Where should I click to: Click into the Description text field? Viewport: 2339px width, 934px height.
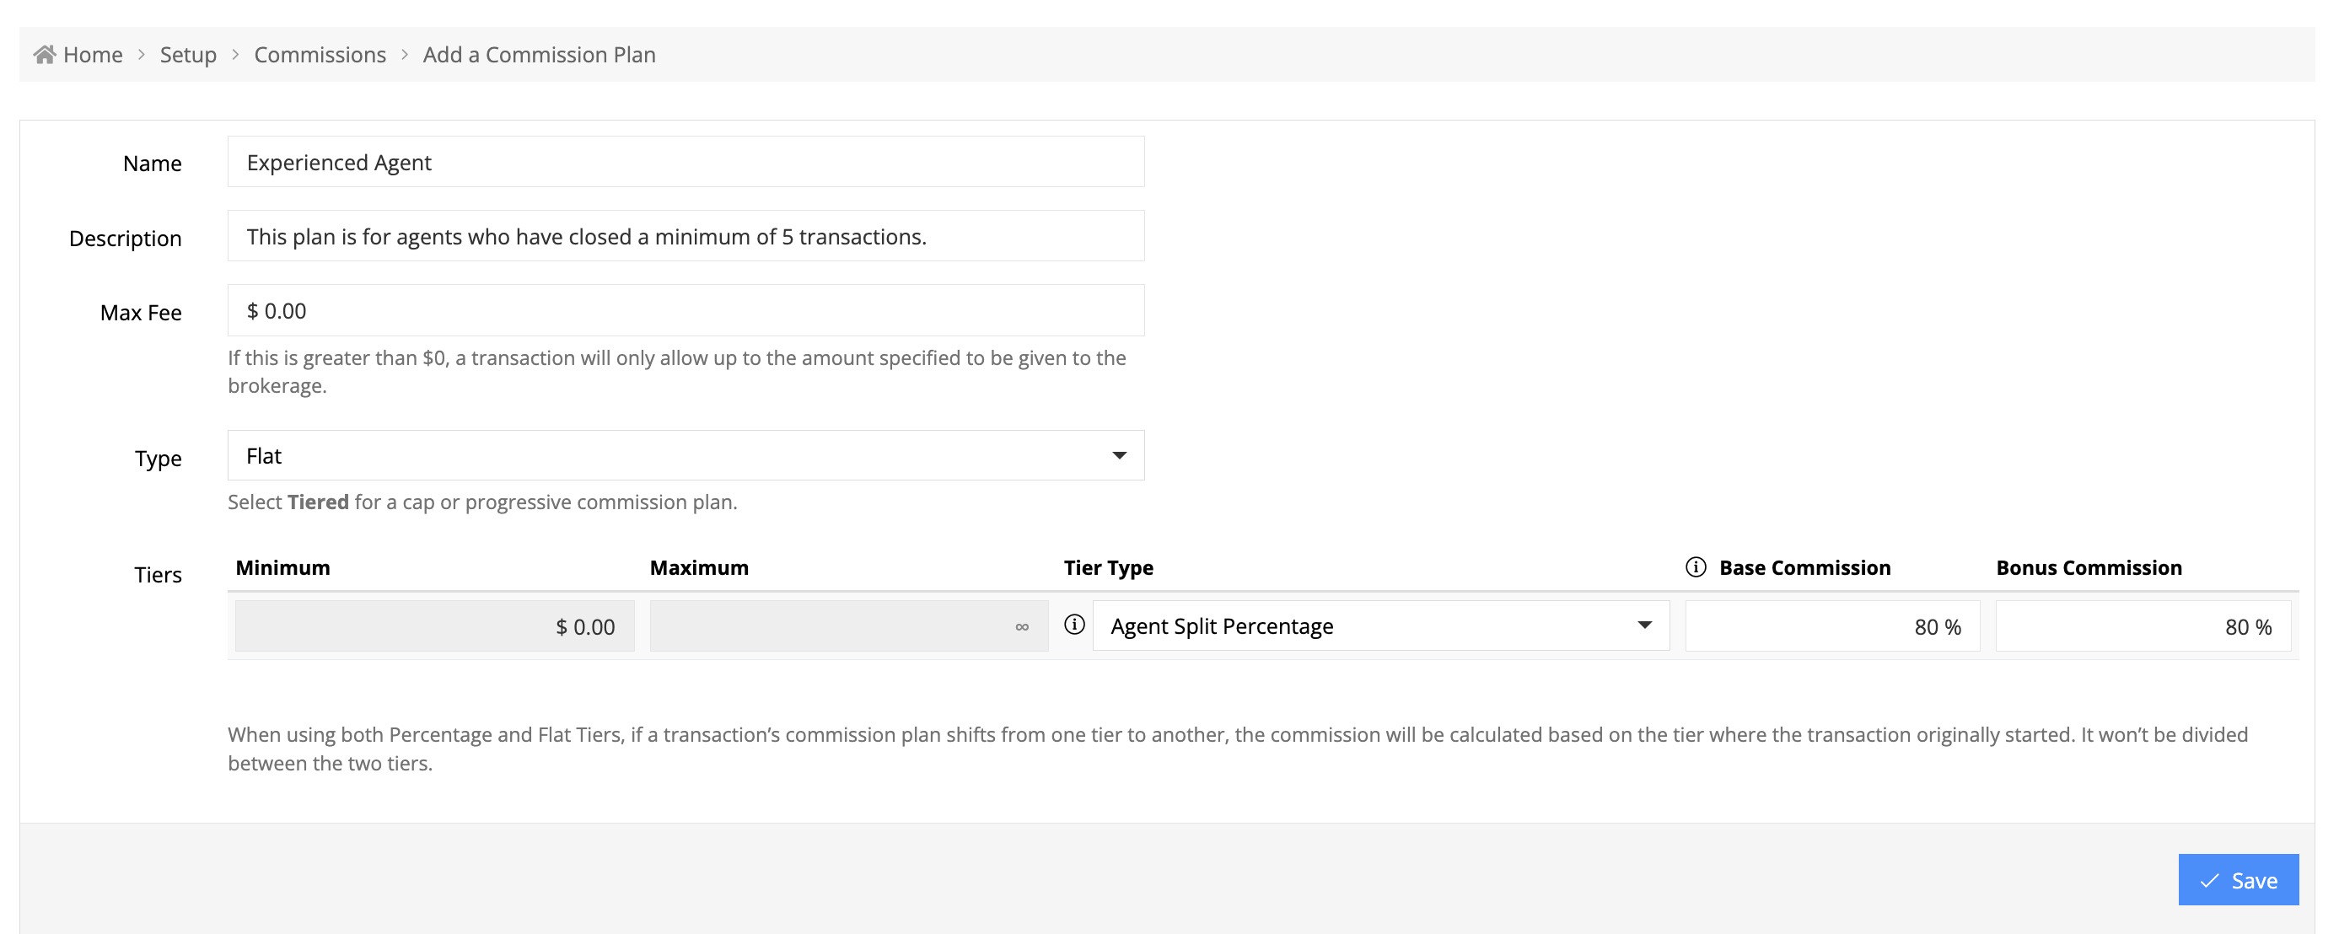tap(686, 237)
